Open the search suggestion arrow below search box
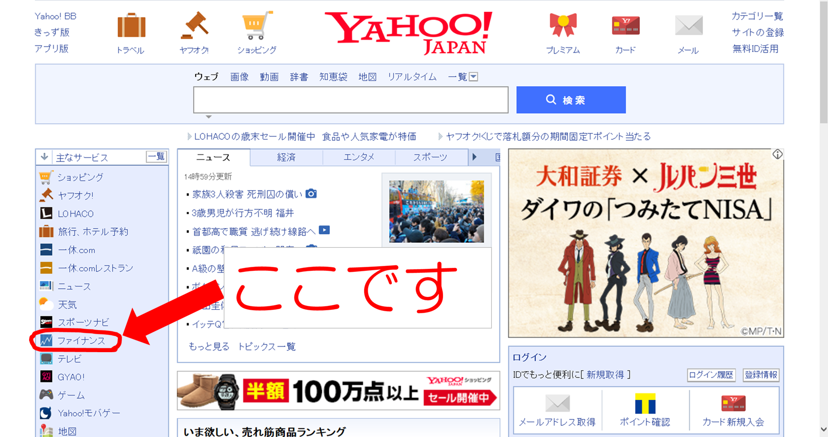Viewport: 828px width, 437px height. coord(208,117)
